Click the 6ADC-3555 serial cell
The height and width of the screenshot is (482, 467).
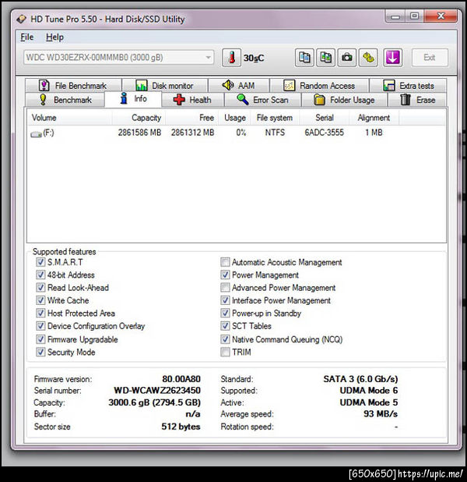pos(325,133)
